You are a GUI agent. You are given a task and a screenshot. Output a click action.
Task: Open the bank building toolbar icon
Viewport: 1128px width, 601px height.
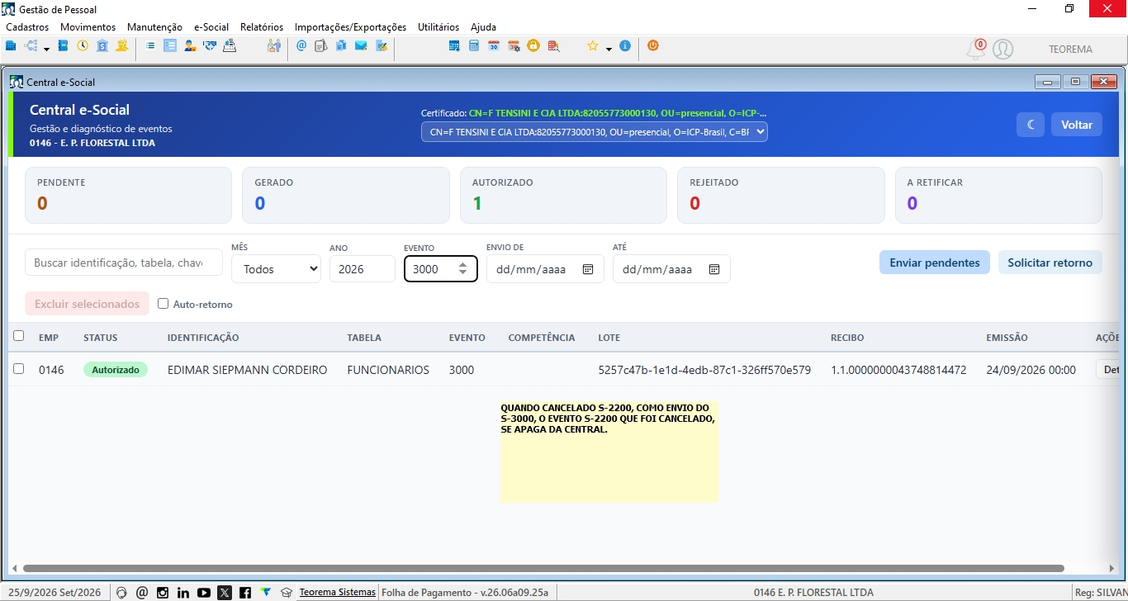102,46
